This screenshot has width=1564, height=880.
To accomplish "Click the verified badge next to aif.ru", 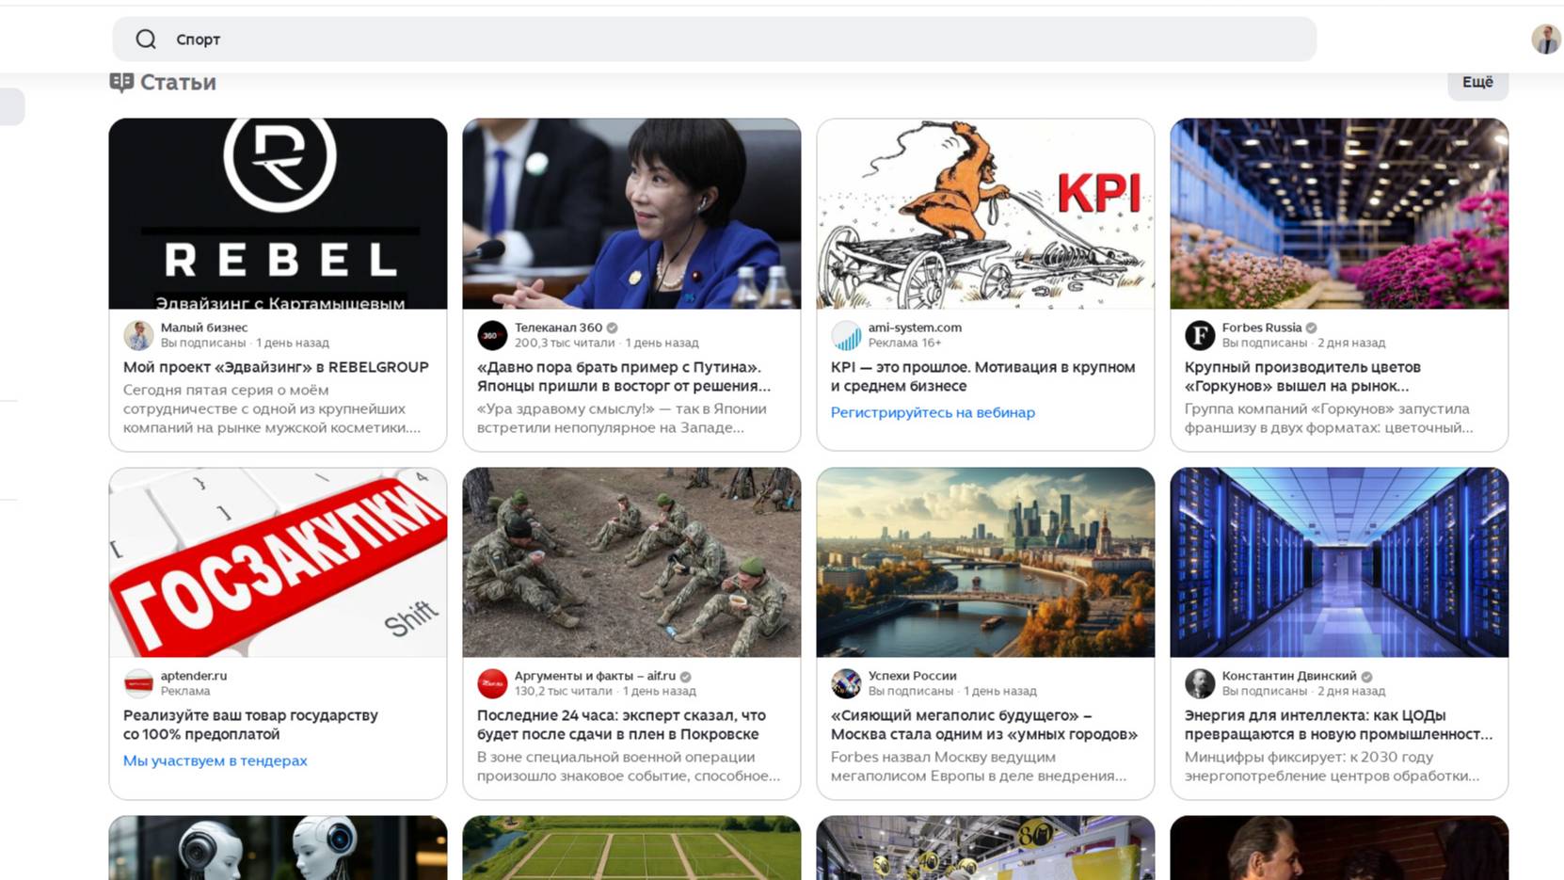I will [684, 675].
